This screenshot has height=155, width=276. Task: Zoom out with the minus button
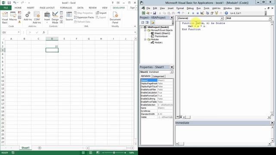click(x=103, y=153)
